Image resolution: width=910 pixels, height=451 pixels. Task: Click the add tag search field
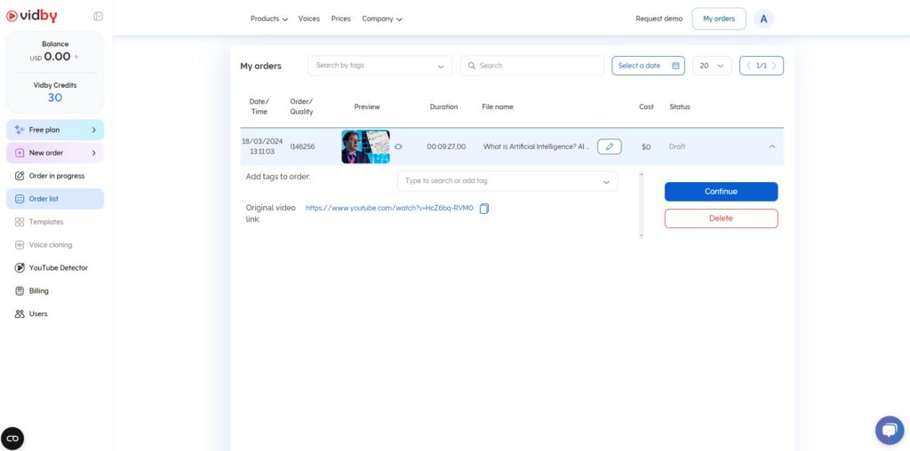pos(507,181)
